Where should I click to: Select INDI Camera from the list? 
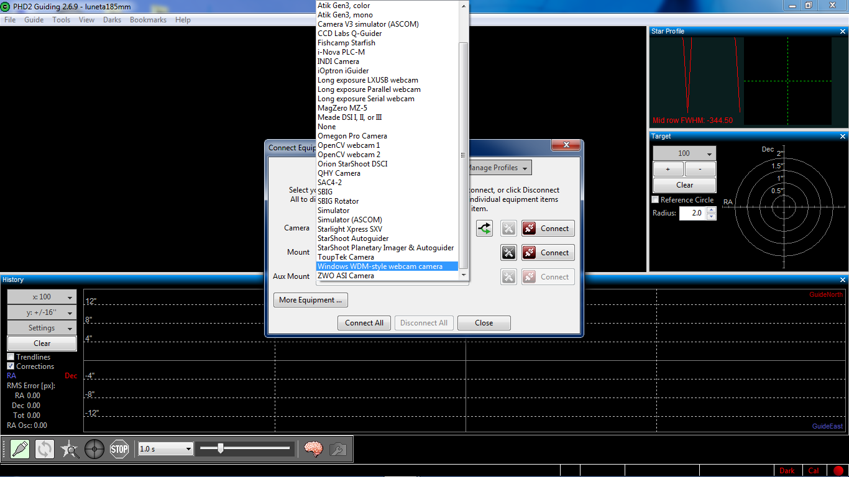click(x=387, y=61)
